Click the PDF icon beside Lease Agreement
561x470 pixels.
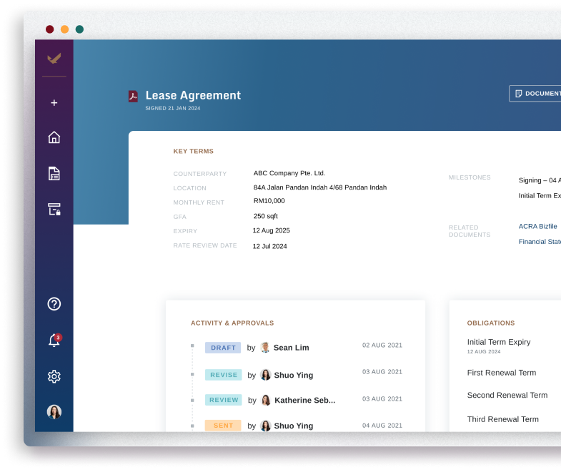[133, 96]
